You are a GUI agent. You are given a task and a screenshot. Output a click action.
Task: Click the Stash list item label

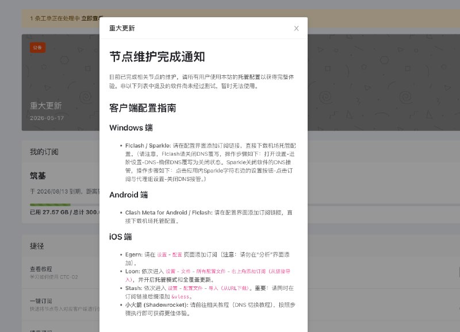pos(133,288)
